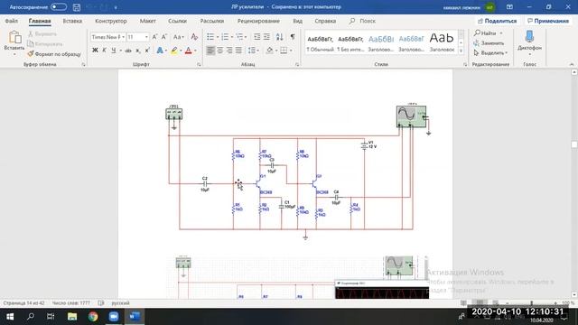The image size is (578, 325).
Task: Clear all formatting icon
Action: 194,37
